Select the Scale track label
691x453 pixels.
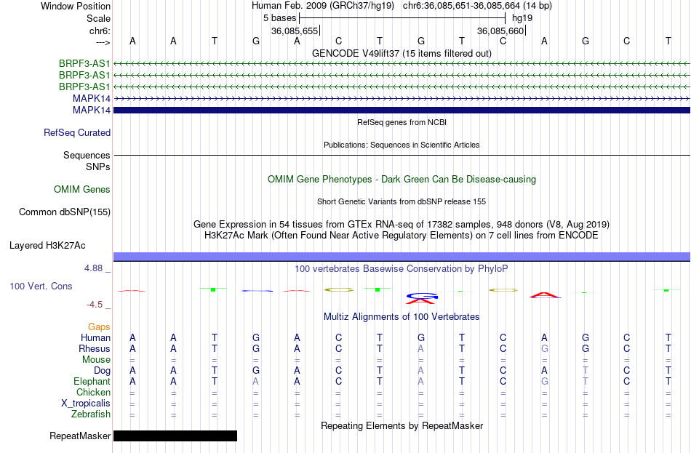pyautogui.click(x=98, y=18)
